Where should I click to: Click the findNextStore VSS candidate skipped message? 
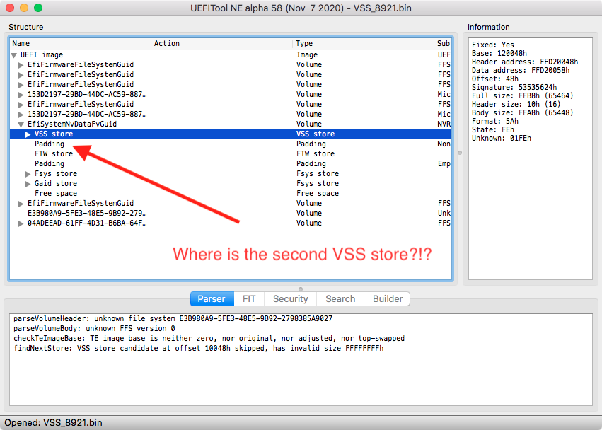coord(198,349)
